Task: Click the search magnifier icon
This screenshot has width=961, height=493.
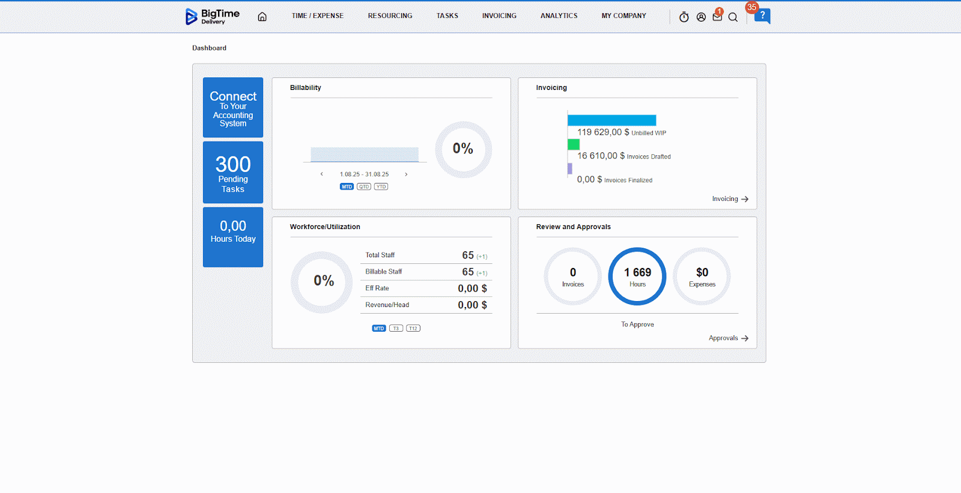Action: click(x=733, y=17)
